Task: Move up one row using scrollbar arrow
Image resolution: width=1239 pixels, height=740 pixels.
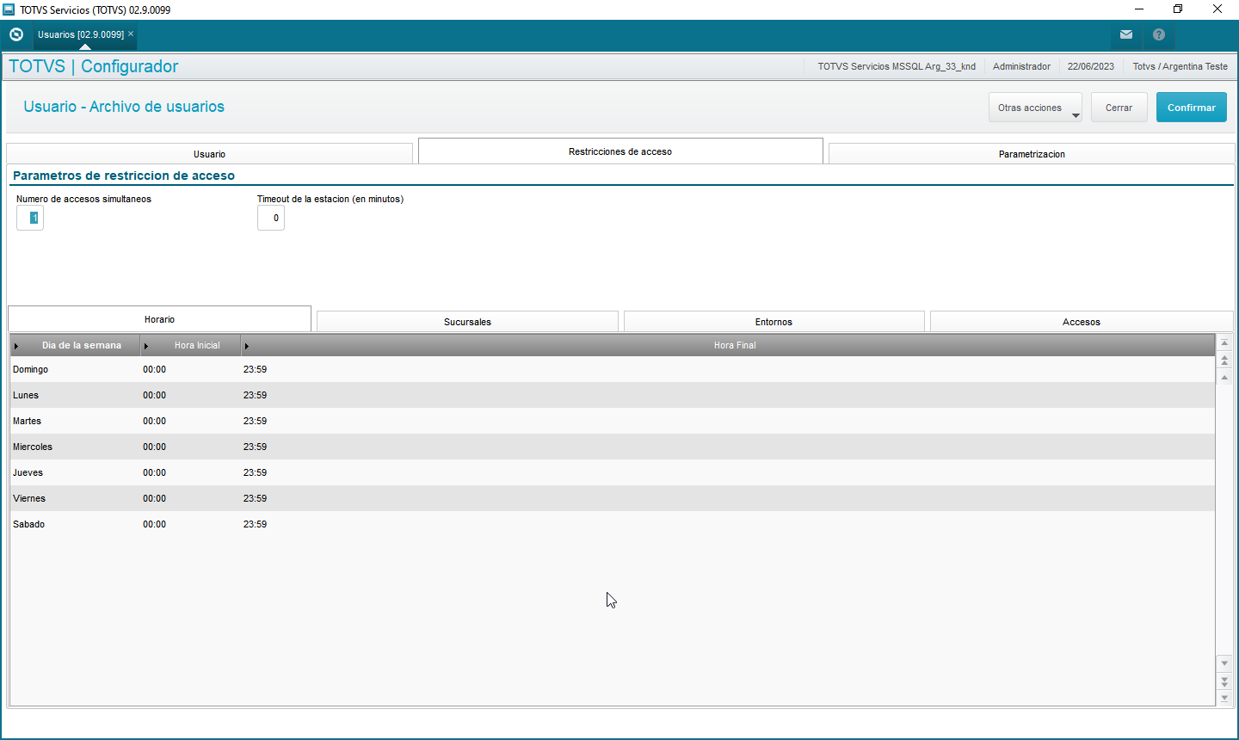Action: pyautogui.click(x=1224, y=377)
